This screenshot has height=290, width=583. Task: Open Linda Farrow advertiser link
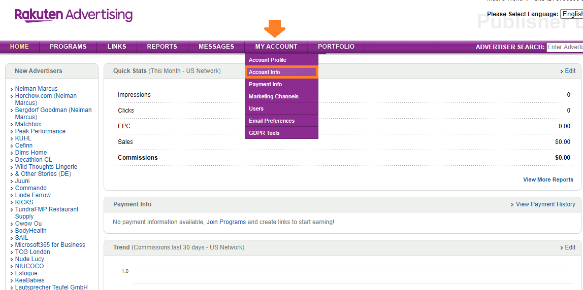click(x=33, y=195)
